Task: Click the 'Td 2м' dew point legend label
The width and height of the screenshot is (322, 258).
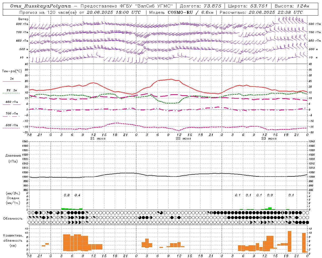Action: [12, 90]
